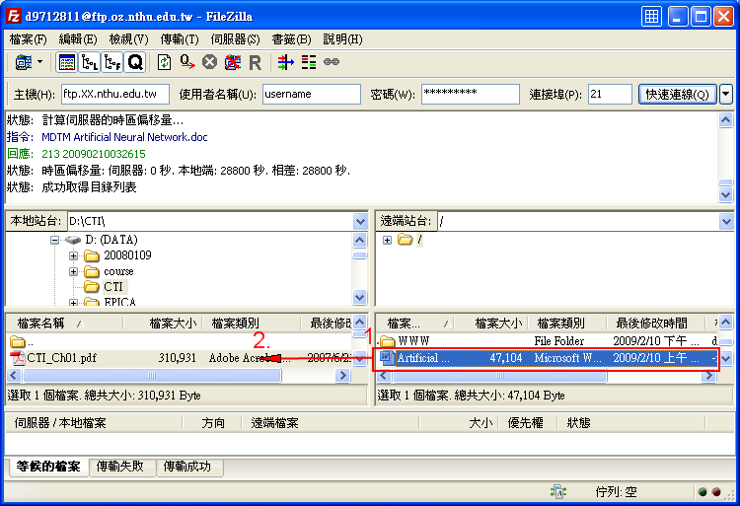This screenshot has width=740, height=506.
Task: Click disconnect from server icon
Action: click(x=232, y=62)
